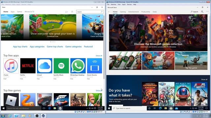Click the Township banner
The width and height of the screenshot is (211, 118).
(53, 28)
